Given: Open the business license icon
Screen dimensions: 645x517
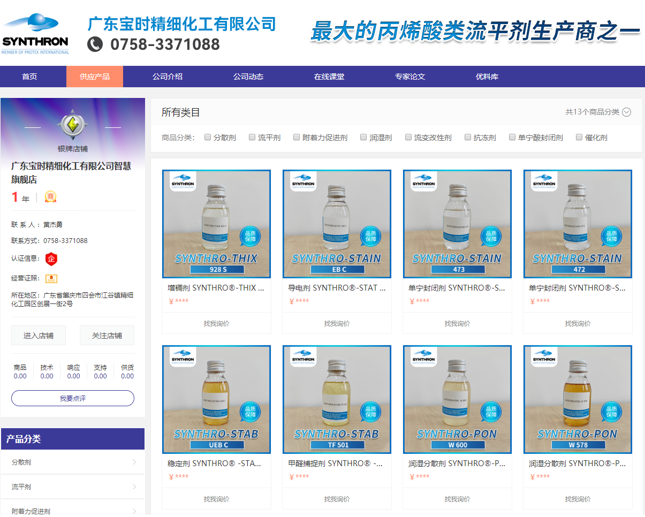Looking at the screenshot, I should pyautogui.click(x=51, y=278).
